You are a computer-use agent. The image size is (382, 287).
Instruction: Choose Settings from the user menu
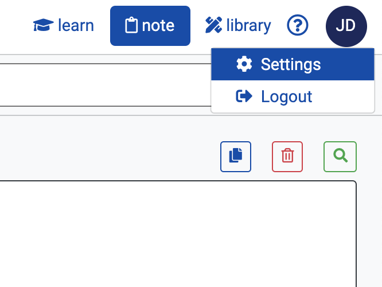pyautogui.click(x=293, y=64)
